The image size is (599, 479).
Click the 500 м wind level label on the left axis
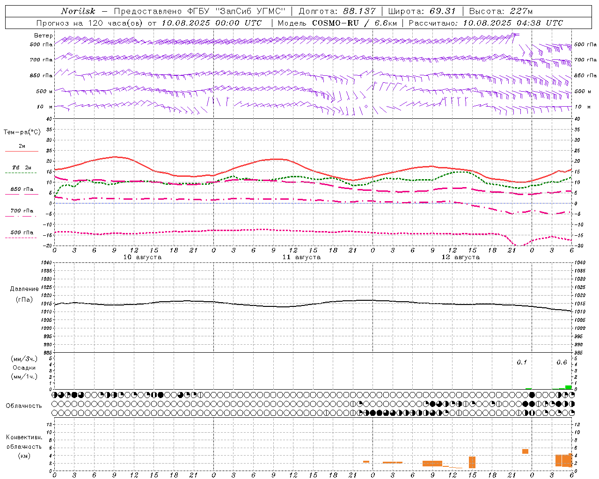[44, 91]
